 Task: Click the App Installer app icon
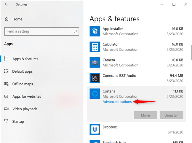(x=95, y=31)
